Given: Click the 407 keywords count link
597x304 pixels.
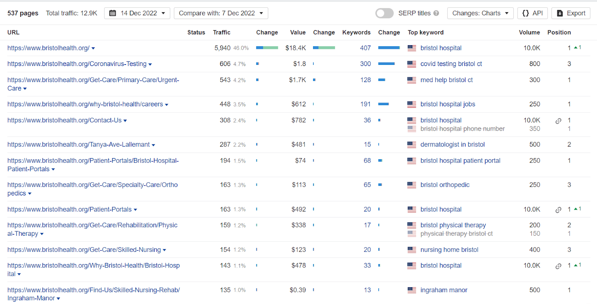Looking at the screenshot, I should click(x=366, y=48).
